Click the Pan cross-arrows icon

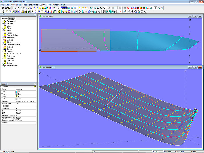[x=145, y=12]
